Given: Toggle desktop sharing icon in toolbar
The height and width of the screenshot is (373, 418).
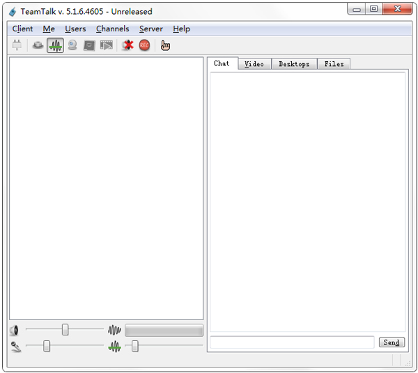Looking at the screenshot, I should coord(89,45).
